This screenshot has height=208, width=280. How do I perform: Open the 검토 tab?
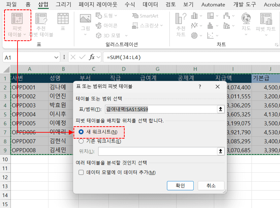(x=170, y=4)
